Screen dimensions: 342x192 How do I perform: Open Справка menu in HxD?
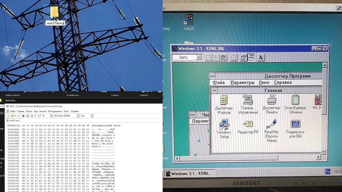(x=75, y=111)
